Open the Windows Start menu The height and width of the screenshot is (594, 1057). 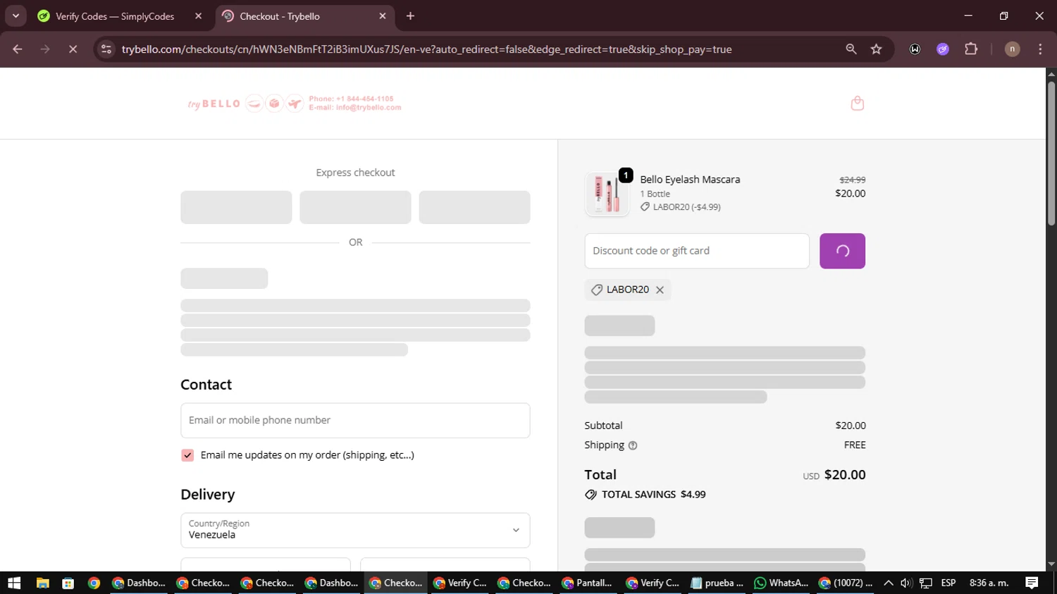pos(14,583)
